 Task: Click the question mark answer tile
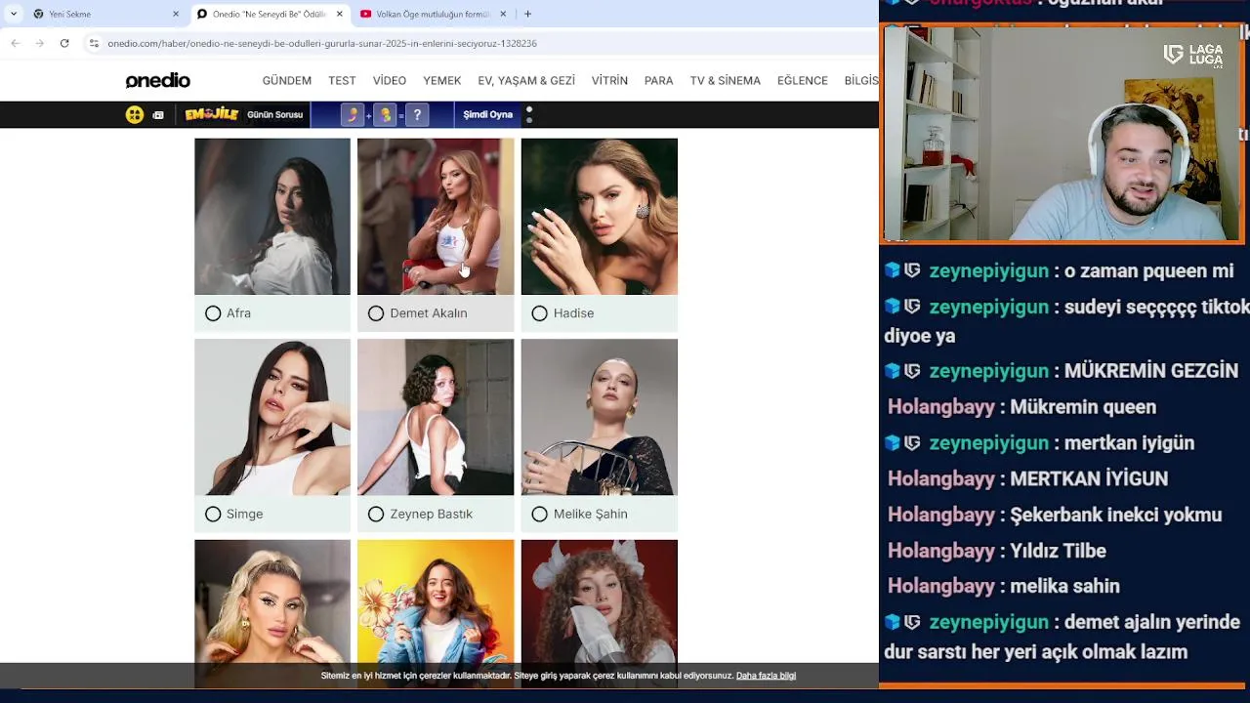417,114
